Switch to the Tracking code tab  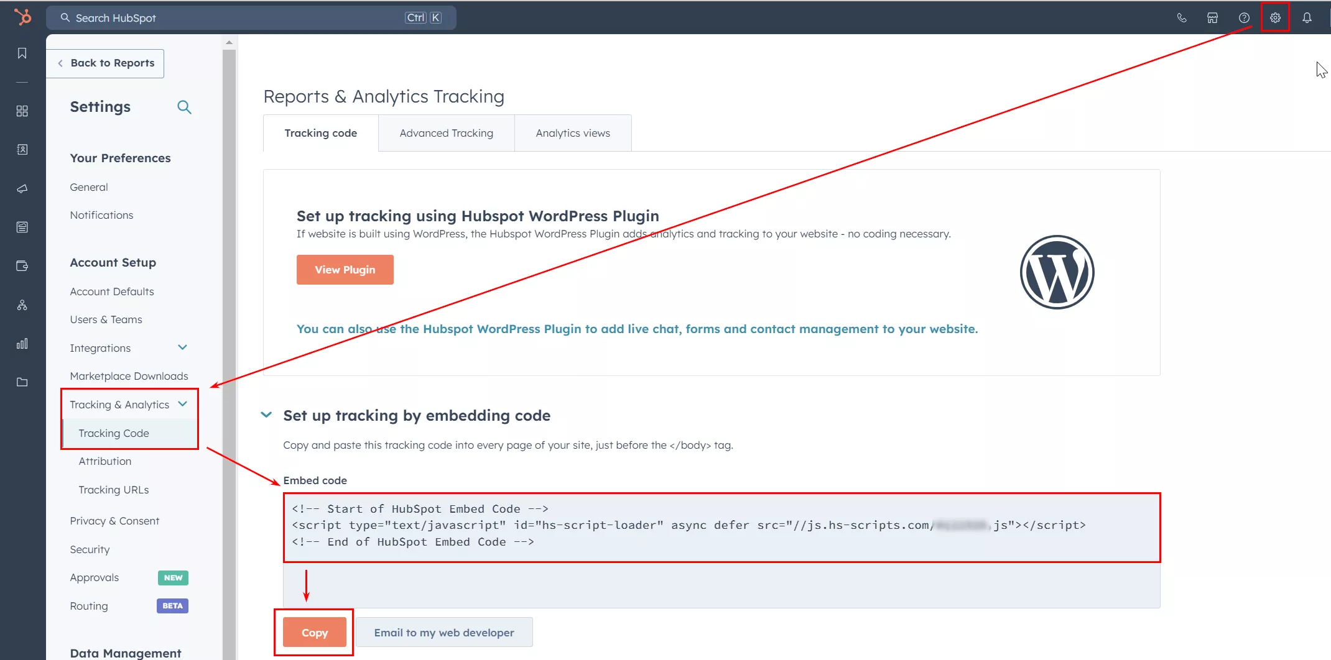click(320, 133)
